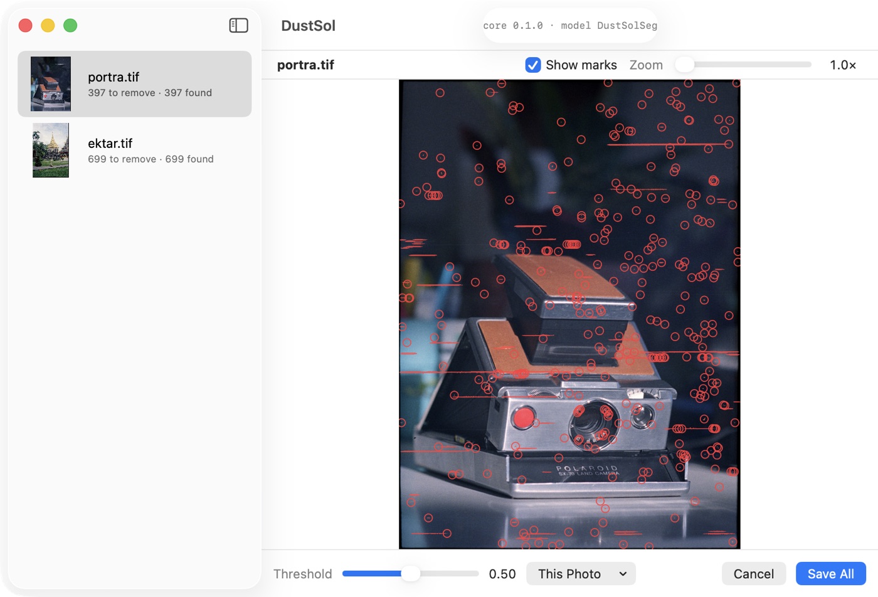Click the Cancel button
This screenshot has height=597, width=878.
click(x=754, y=574)
